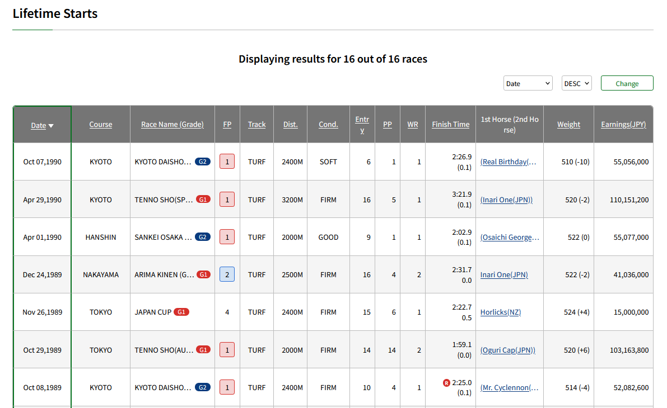Click the 510 (-10) weight value

pyautogui.click(x=576, y=162)
